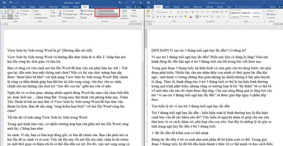The width and height of the screenshot is (283, 146).
Task: Expand the Styles gallery More arrow
Action: click(263, 17)
